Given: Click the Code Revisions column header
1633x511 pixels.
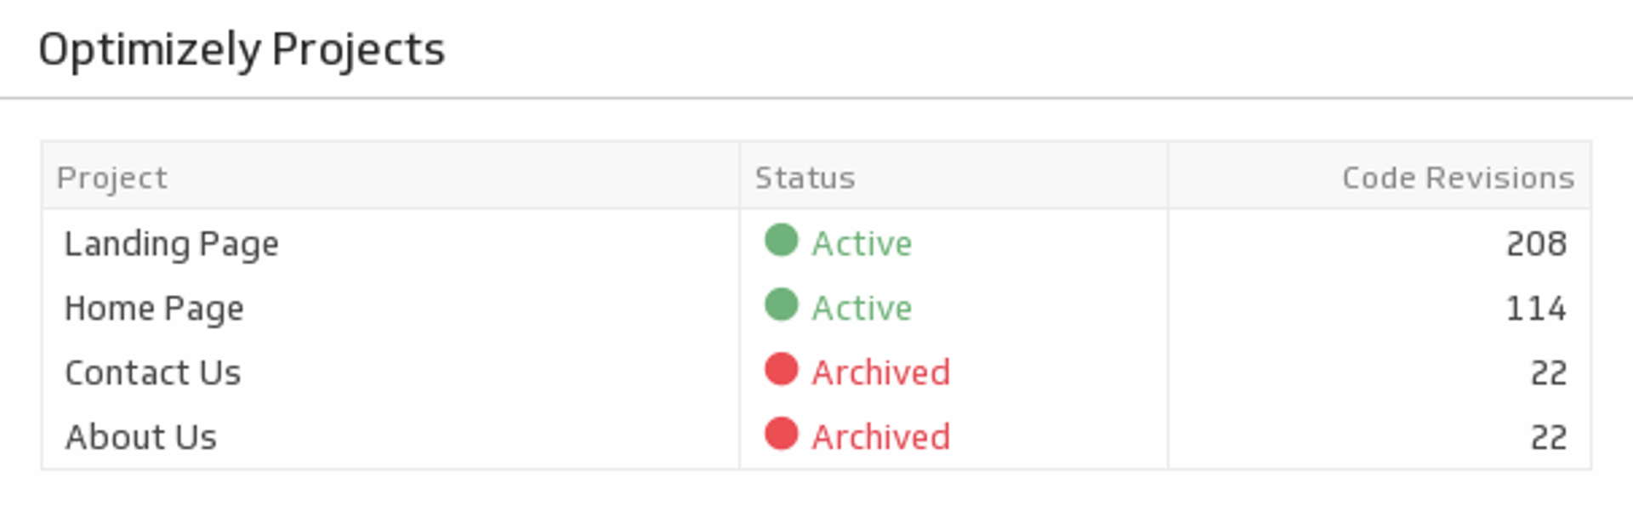Looking at the screenshot, I should [x=1458, y=178].
